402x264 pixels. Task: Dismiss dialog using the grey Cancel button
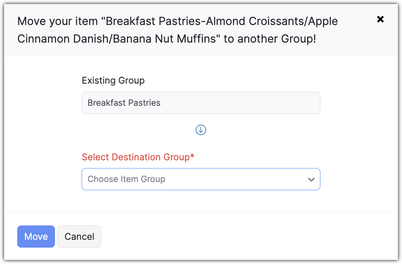coord(79,237)
